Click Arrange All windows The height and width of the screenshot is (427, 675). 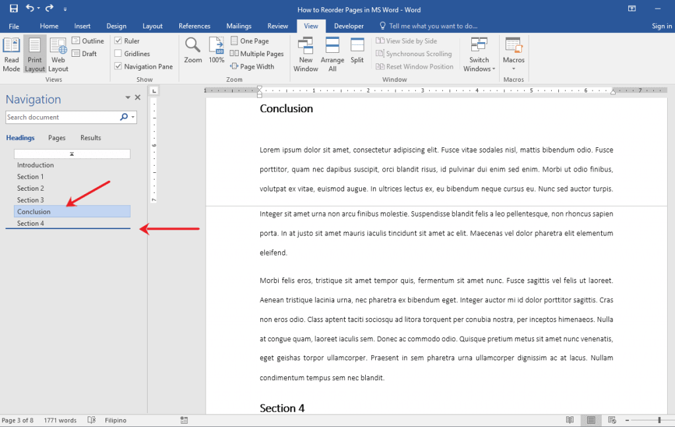click(332, 55)
